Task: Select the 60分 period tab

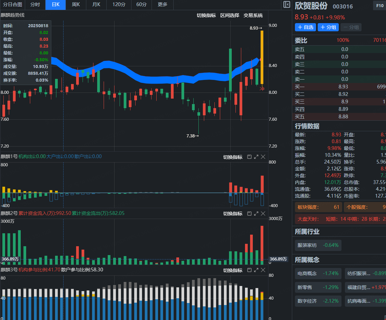Action: (x=141, y=5)
